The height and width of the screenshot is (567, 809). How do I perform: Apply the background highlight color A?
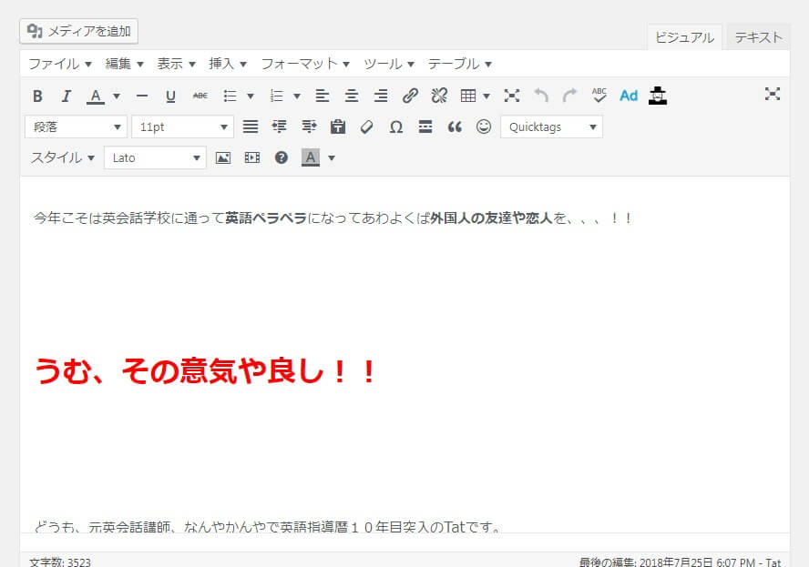click(311, 157)
